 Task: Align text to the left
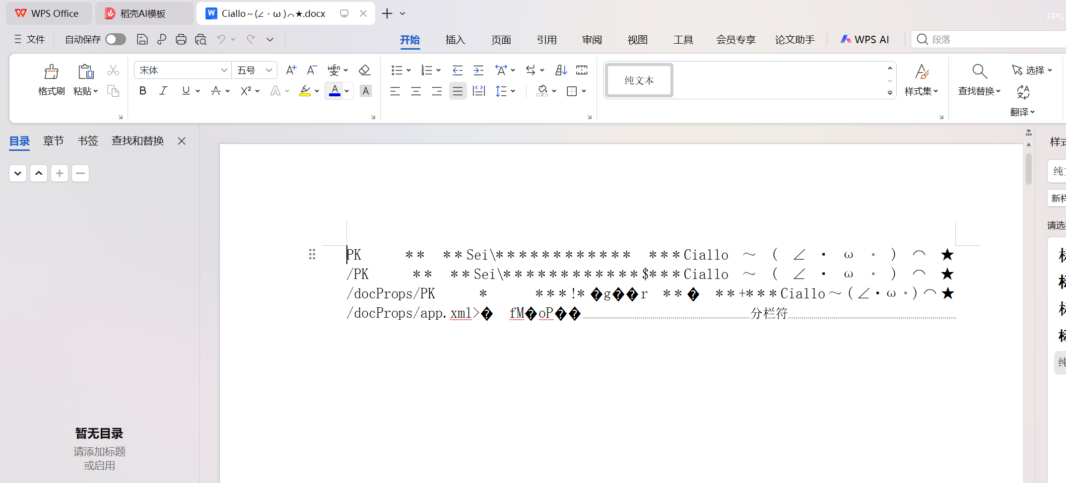point(395,91)
